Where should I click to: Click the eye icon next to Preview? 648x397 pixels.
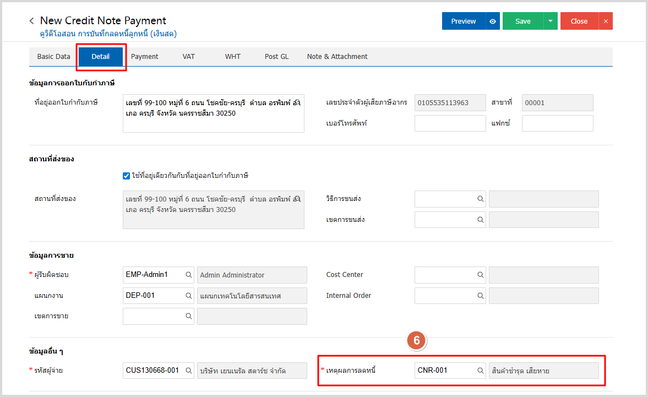pyautogui.click(x=493, y=21)
